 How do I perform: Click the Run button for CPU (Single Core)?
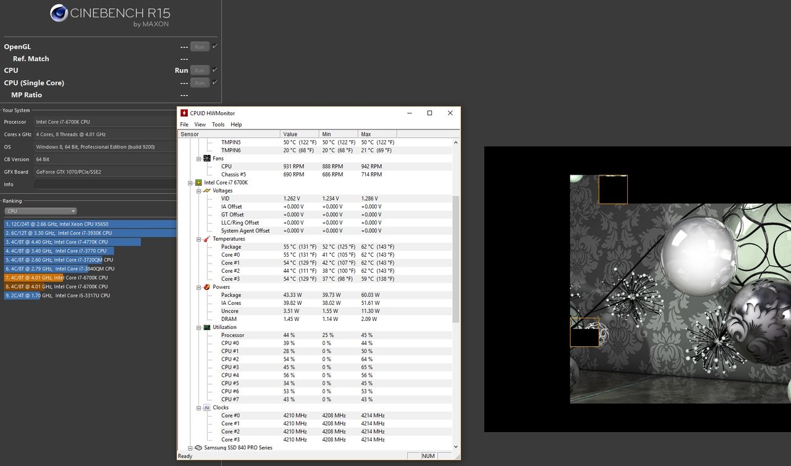click(x=199, y=83)
